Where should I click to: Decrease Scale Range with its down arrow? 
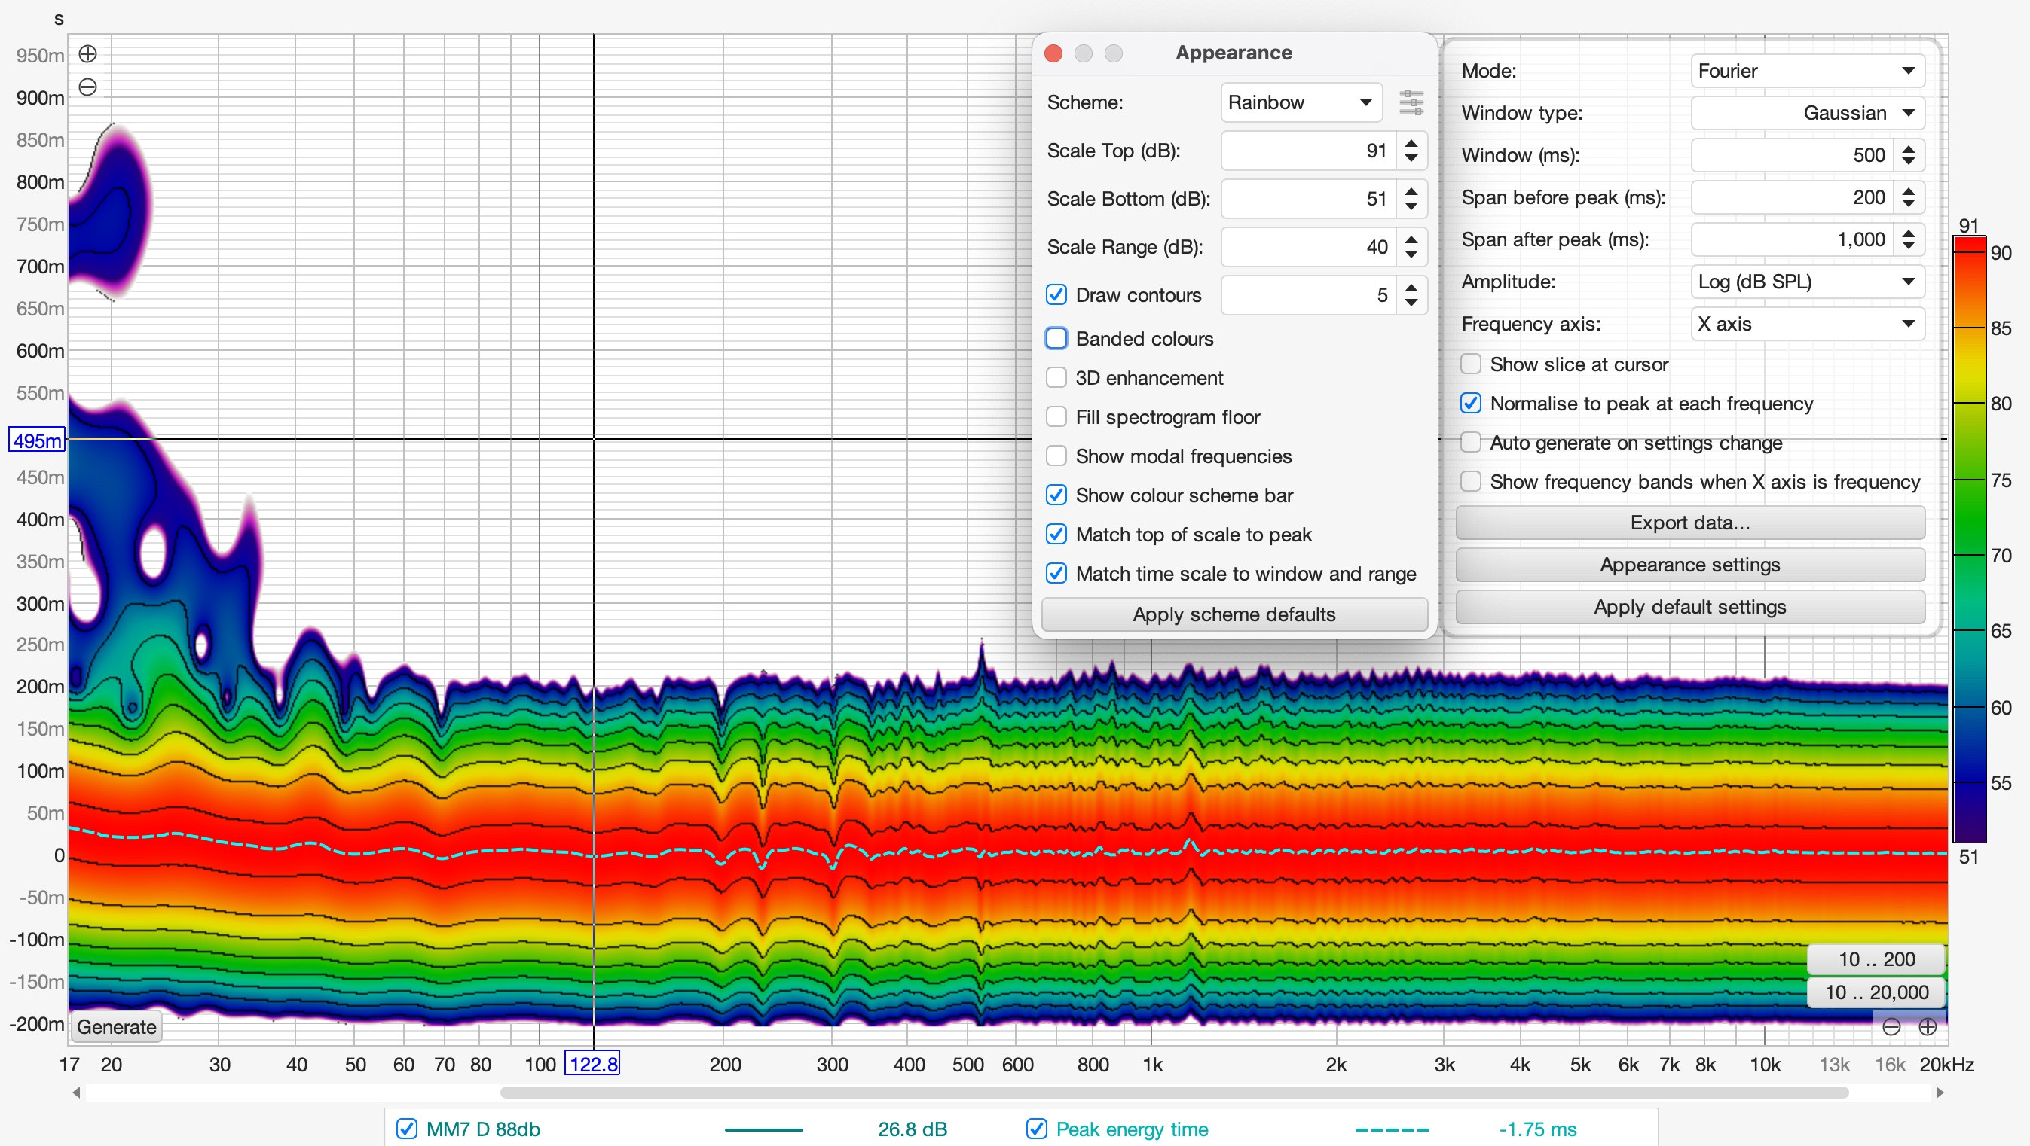(1411, 254)
